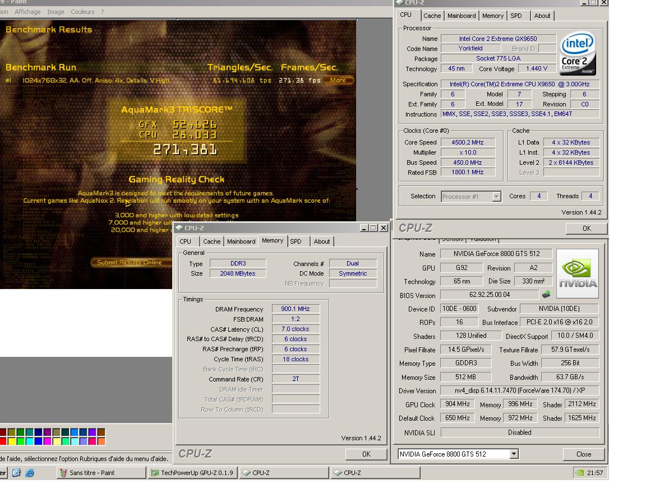The height and width of the screenshot is (484, 646).
Task: Pick the orange color in Paint palette
Action: click(x=101, y=441)
